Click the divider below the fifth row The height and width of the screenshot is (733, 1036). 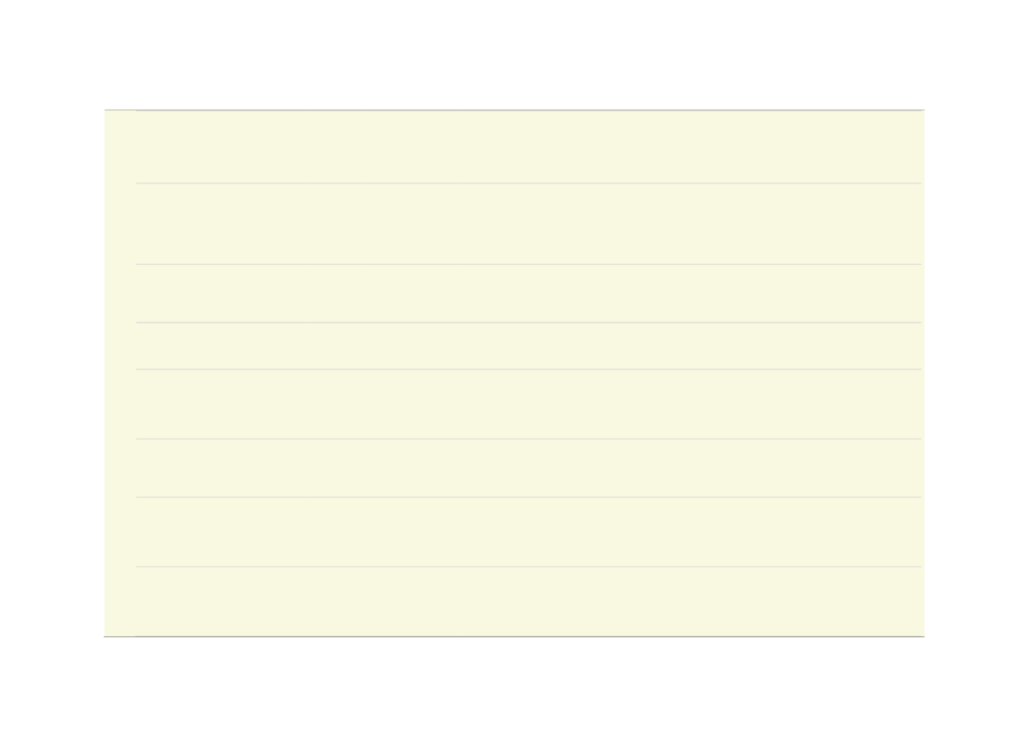click(528, 439)
